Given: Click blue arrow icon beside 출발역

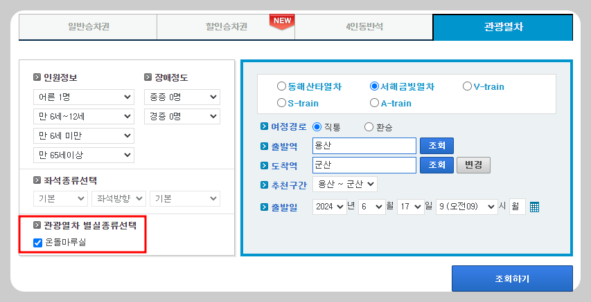Looking at the screenshot, I should [264, 146].
